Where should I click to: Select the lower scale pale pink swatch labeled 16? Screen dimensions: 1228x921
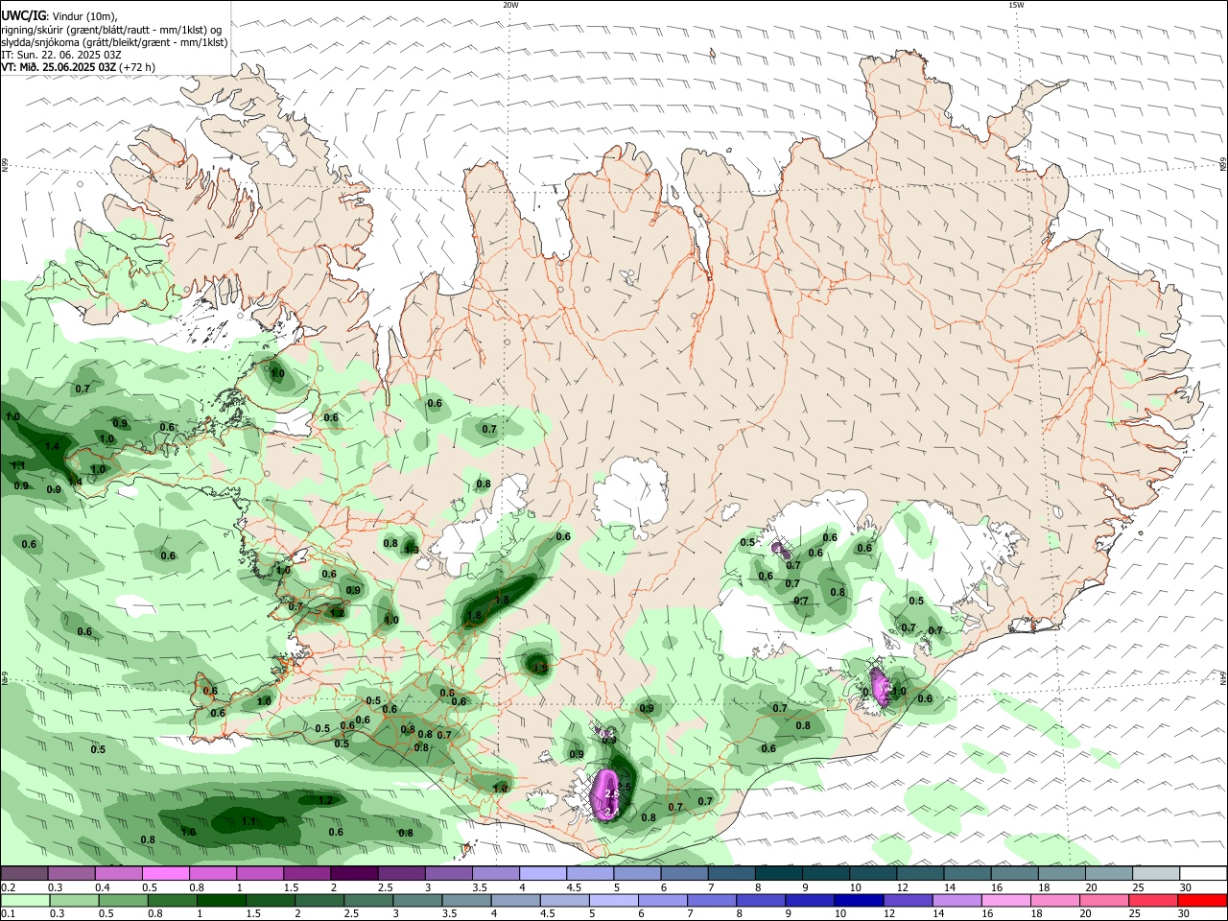pyautogui.click(x=1005, y=901)
